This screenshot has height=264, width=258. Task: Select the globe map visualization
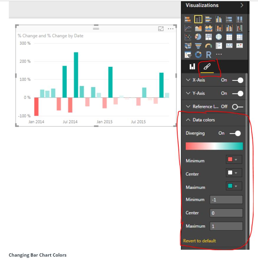click(219, 37)
